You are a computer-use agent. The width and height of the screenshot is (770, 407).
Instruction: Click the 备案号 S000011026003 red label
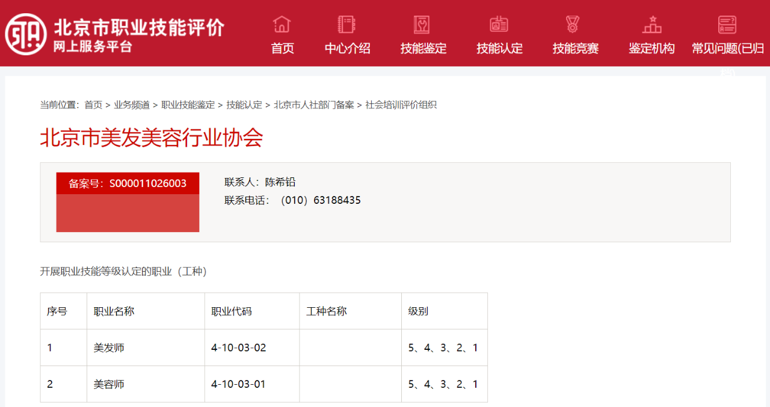[128, 183]
